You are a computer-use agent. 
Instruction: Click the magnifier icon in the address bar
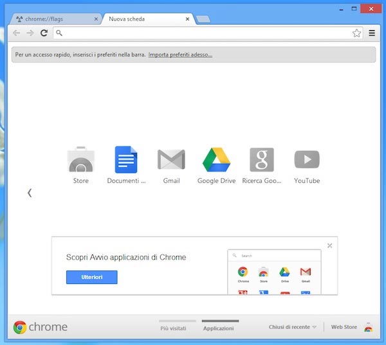[59, 33]
